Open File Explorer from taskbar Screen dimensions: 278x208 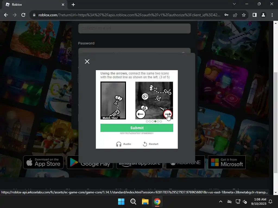point(145,201)
